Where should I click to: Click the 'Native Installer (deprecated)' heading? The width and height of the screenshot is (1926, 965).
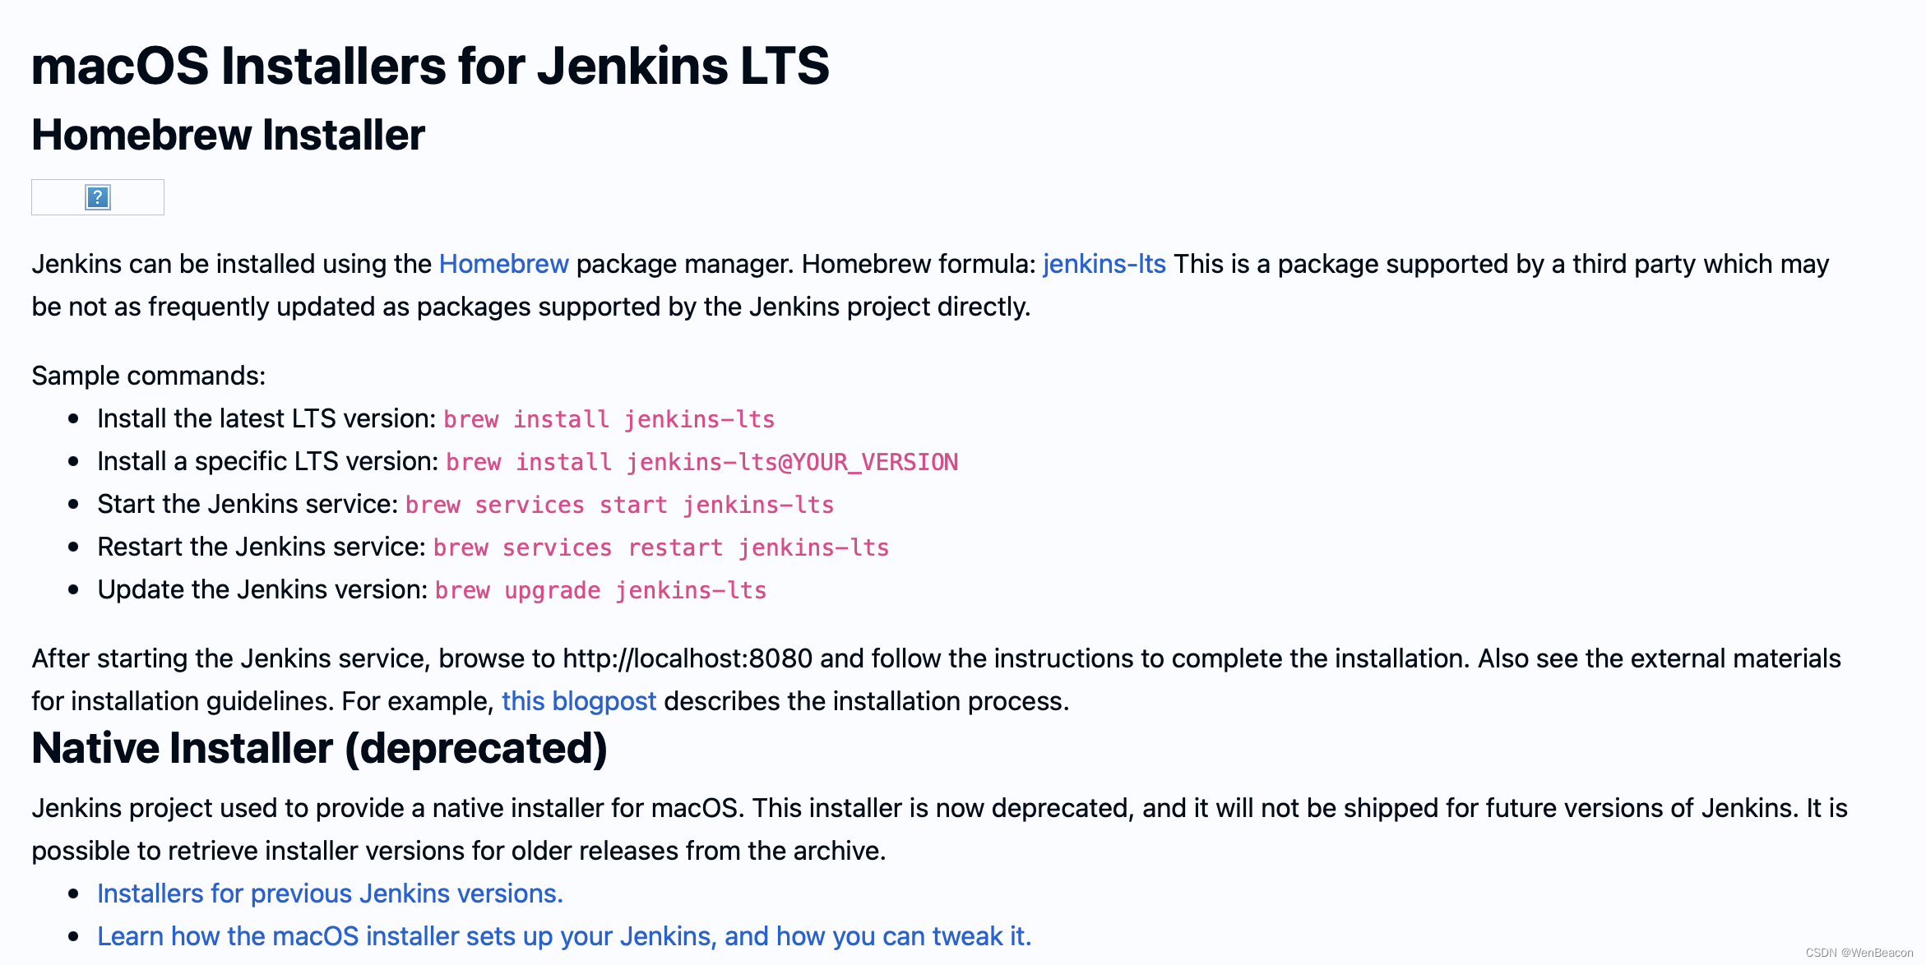coord(320,748)
